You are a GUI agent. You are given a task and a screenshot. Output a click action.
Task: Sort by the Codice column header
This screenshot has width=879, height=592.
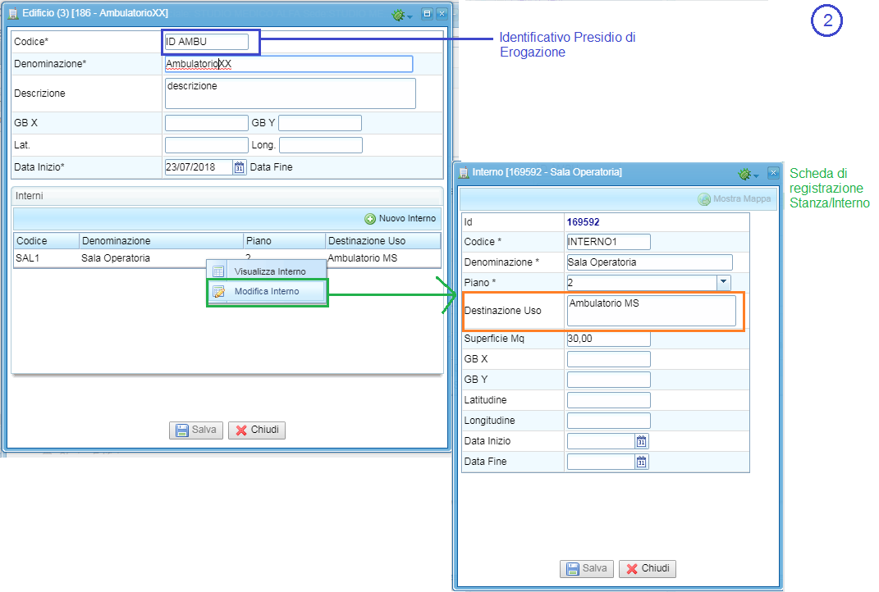[46, 241]
